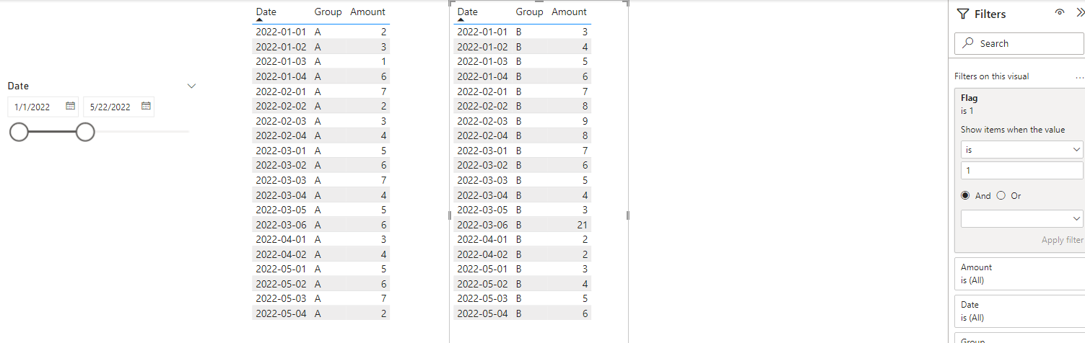The height and width of the screenshot is (343, 1085).
Task: Click Group column header in Group B table
Action: [529, 12]
